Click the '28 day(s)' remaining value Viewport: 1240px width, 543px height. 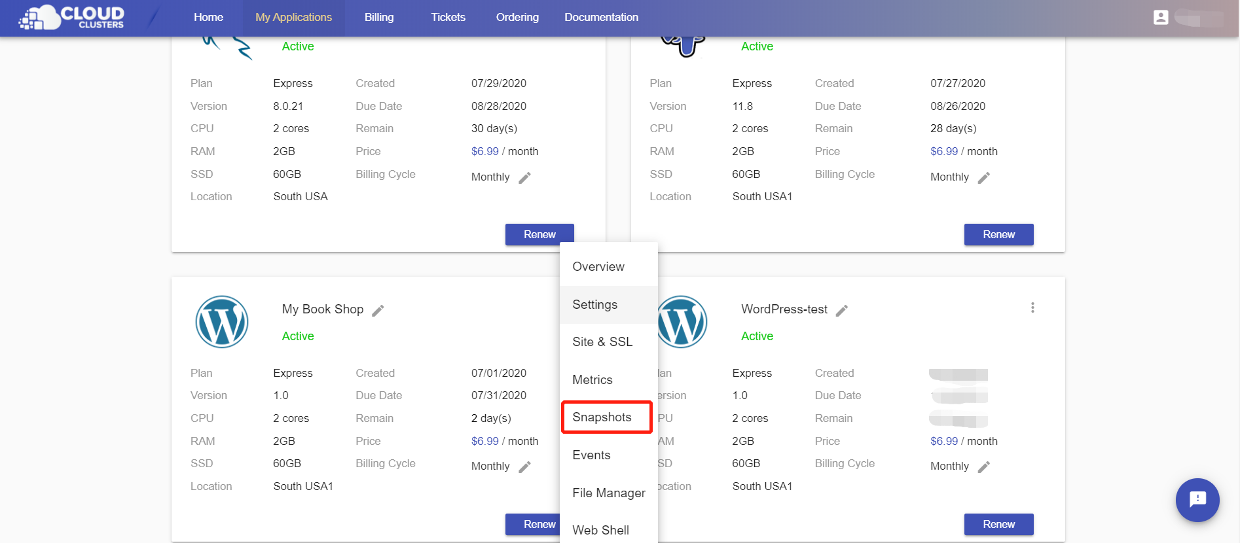coord(953,128)
